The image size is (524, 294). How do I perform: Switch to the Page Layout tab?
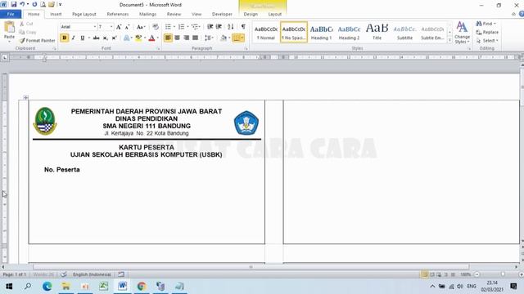click(x=84, y=14)
